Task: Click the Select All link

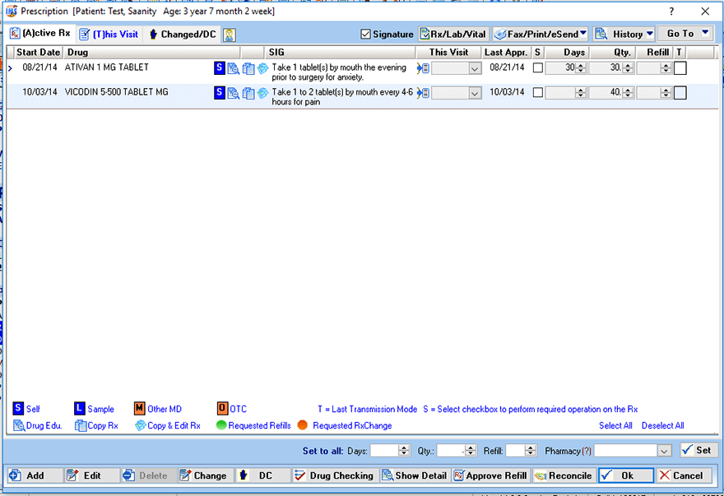Action: pyautogui.click(x=615, y=425)
